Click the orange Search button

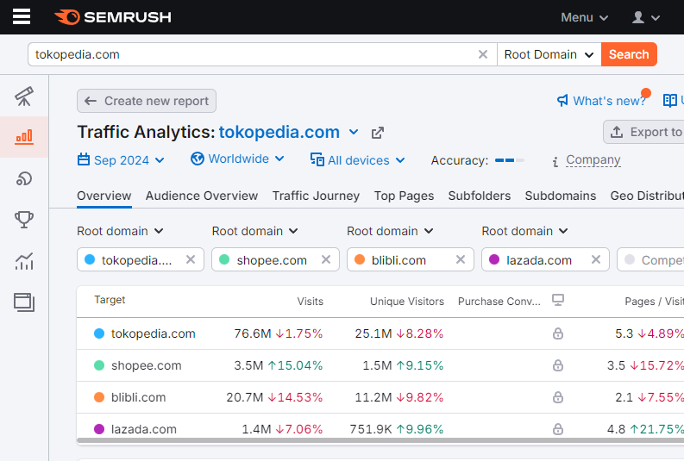point(629,54)
